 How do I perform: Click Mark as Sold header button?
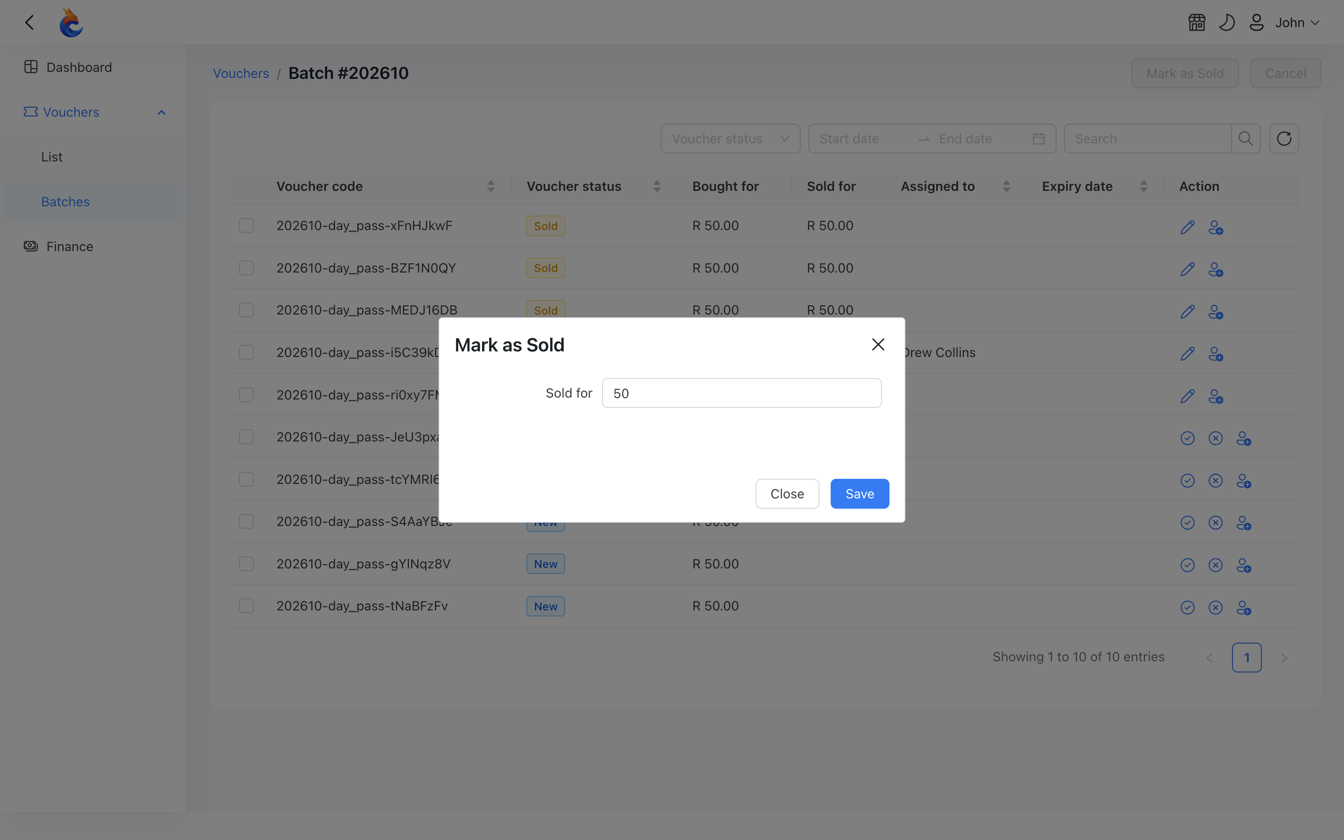point(1185,73)
